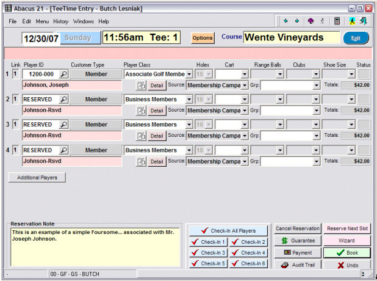The image size is (377, 281).
Task: Click the green Book button
Action: pyautogui.click(x=346, y=252)
